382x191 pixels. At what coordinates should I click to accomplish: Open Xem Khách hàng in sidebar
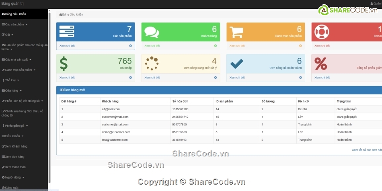click(x=24, y=146)
